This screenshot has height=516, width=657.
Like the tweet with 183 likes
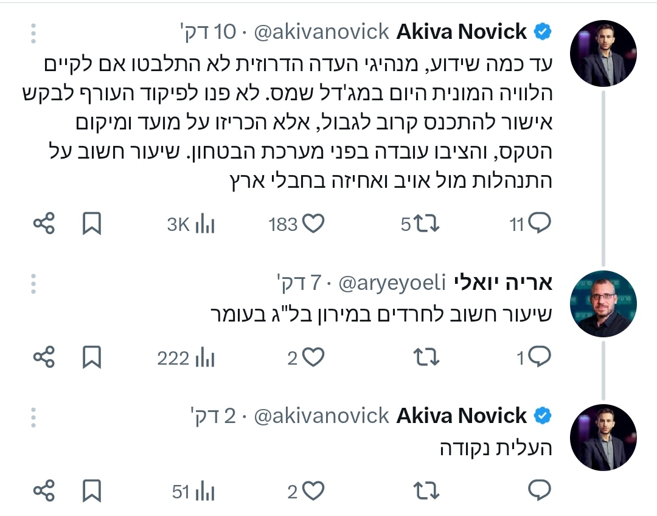313,224
